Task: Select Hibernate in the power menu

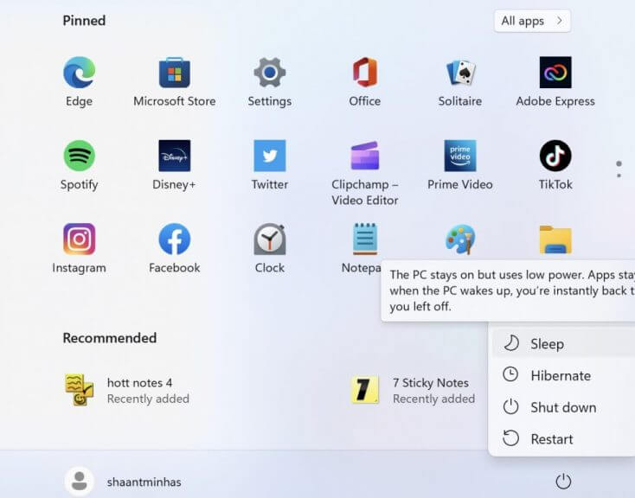Action: (x=563, y=375)
